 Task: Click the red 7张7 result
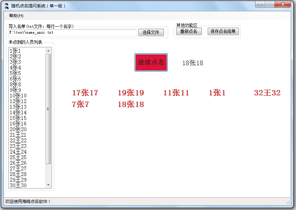(81, 104)
